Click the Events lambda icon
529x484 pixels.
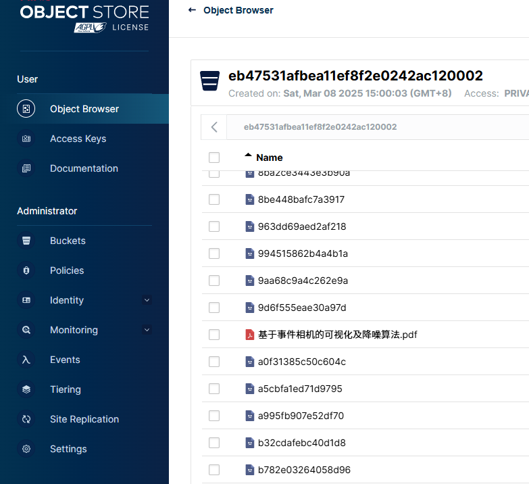click(26, 360)
